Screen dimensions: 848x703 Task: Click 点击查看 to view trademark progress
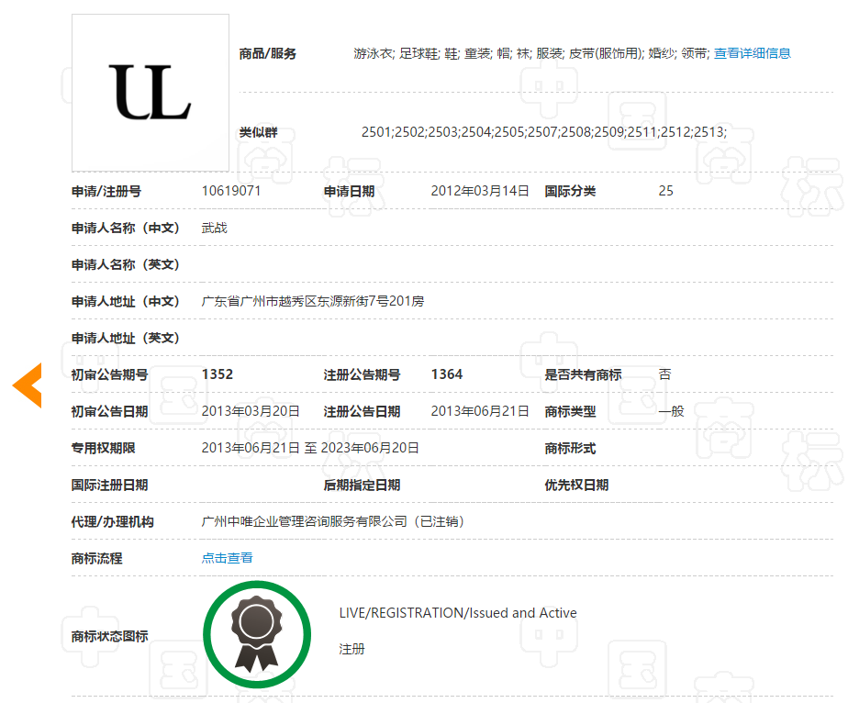coord(227,557)
